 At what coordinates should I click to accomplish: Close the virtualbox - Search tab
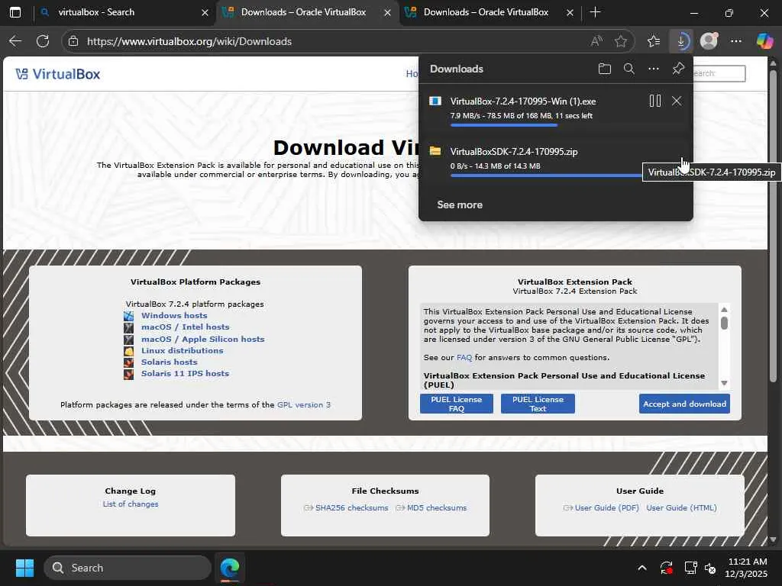(205, 12)
